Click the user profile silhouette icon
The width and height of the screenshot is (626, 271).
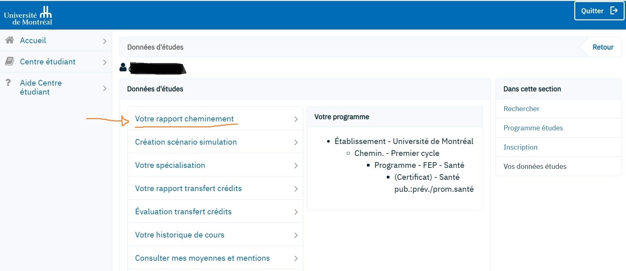[x=123, y=67]
